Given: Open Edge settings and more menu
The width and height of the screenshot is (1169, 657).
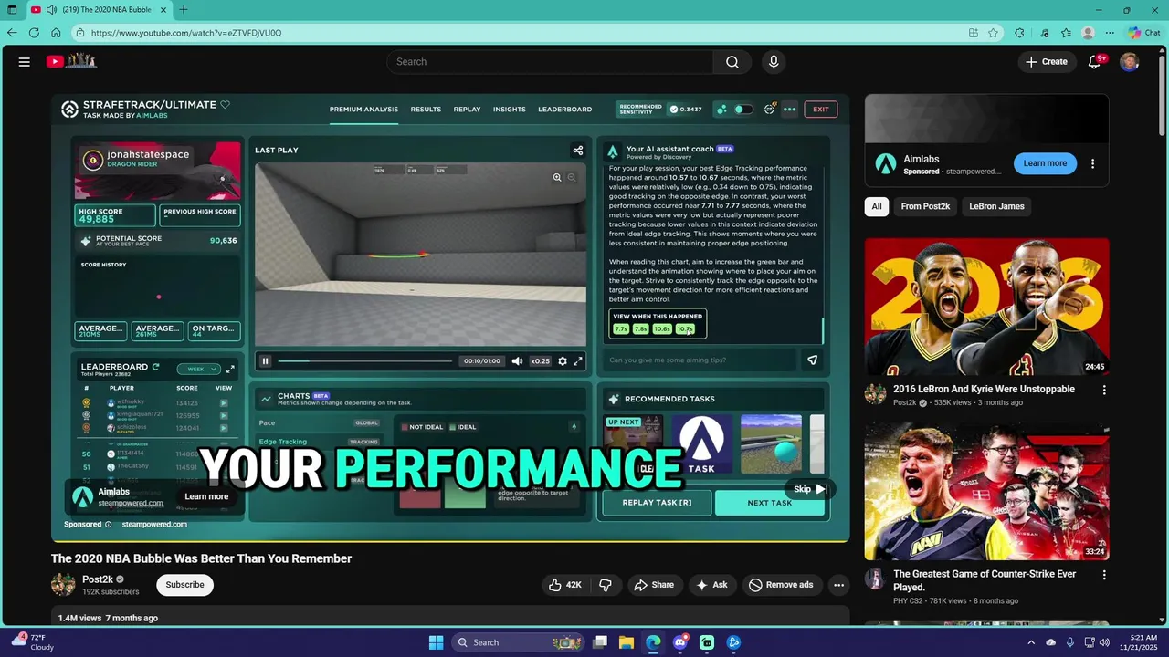Looking at the screenshot, I should pos(1110,33).
